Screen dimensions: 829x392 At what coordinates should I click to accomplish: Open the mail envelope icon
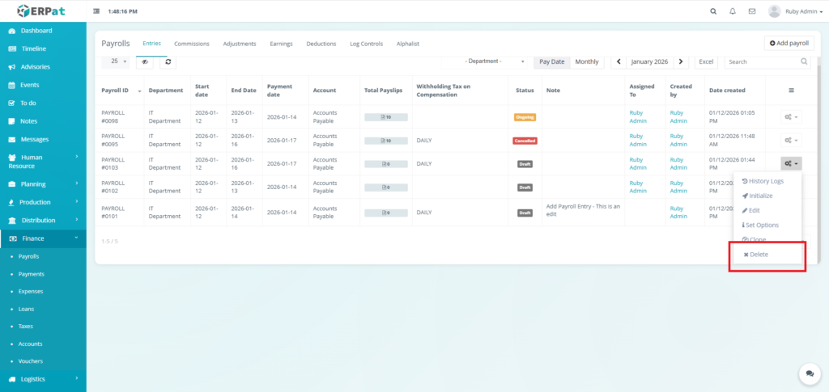752,11
